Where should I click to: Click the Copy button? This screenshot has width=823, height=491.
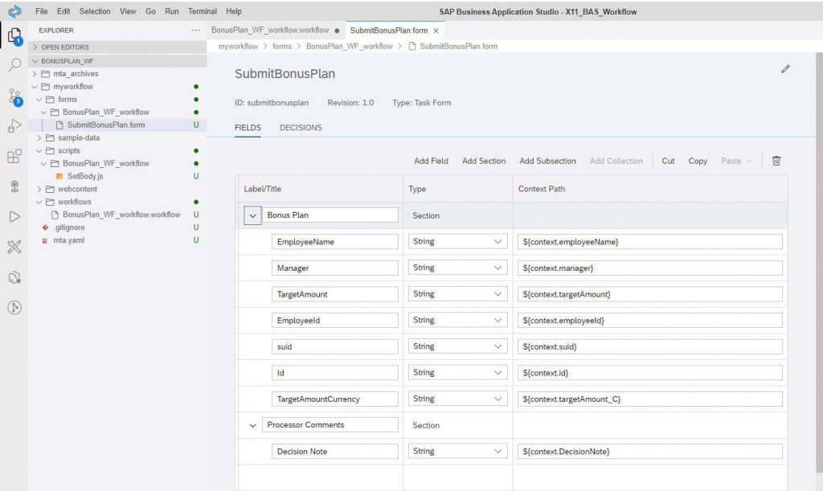698,161
